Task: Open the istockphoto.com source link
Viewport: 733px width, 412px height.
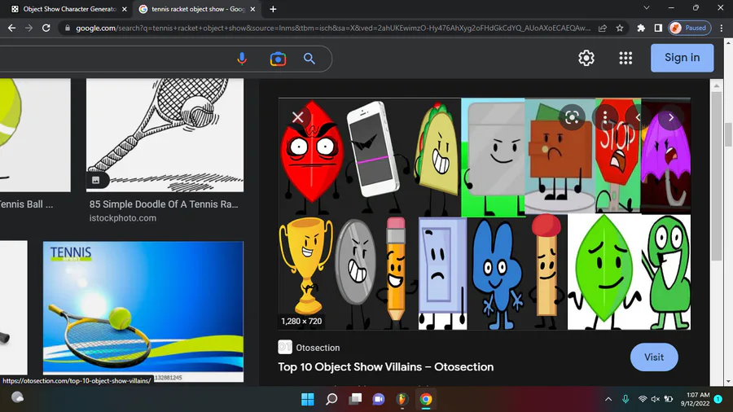Action: (123, 218)
